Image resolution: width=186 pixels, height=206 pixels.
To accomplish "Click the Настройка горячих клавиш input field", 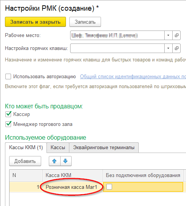I will [117, 48].
